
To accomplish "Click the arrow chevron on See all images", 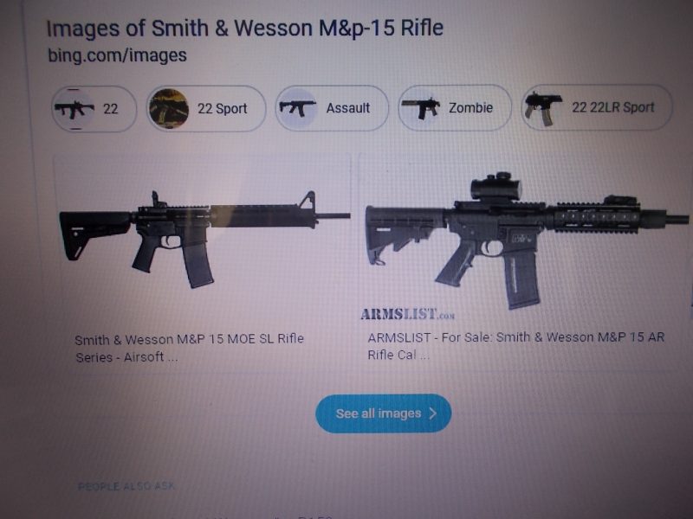I will click(432, 413).
